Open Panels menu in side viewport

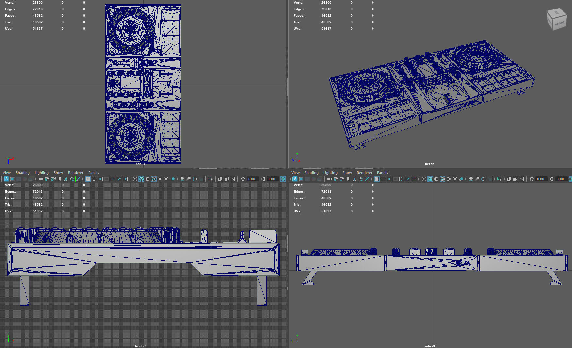click(382, 173)
